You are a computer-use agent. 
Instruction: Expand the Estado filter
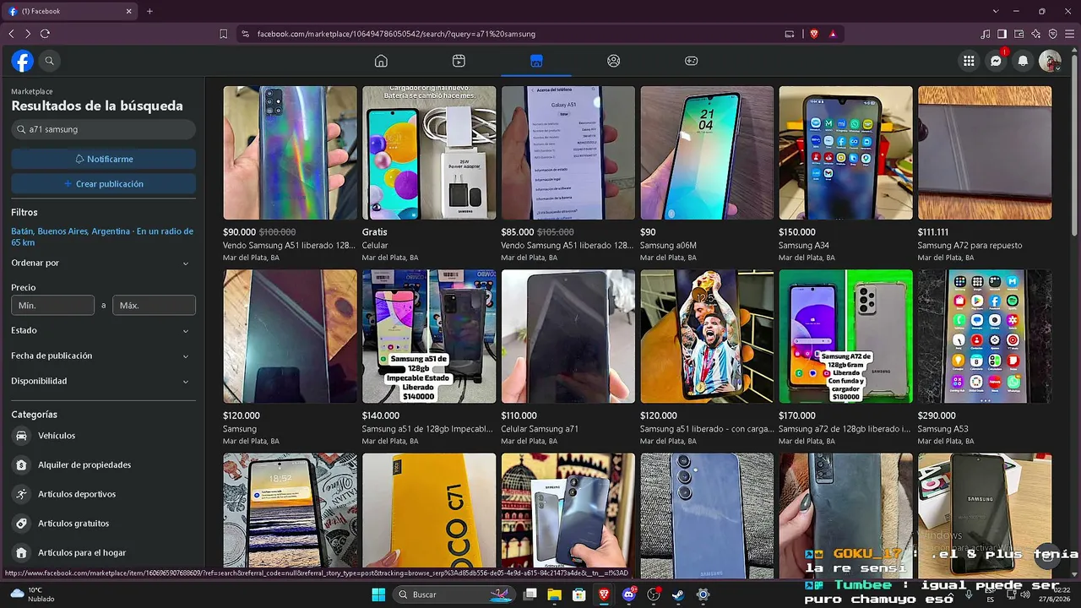(103, 330)
